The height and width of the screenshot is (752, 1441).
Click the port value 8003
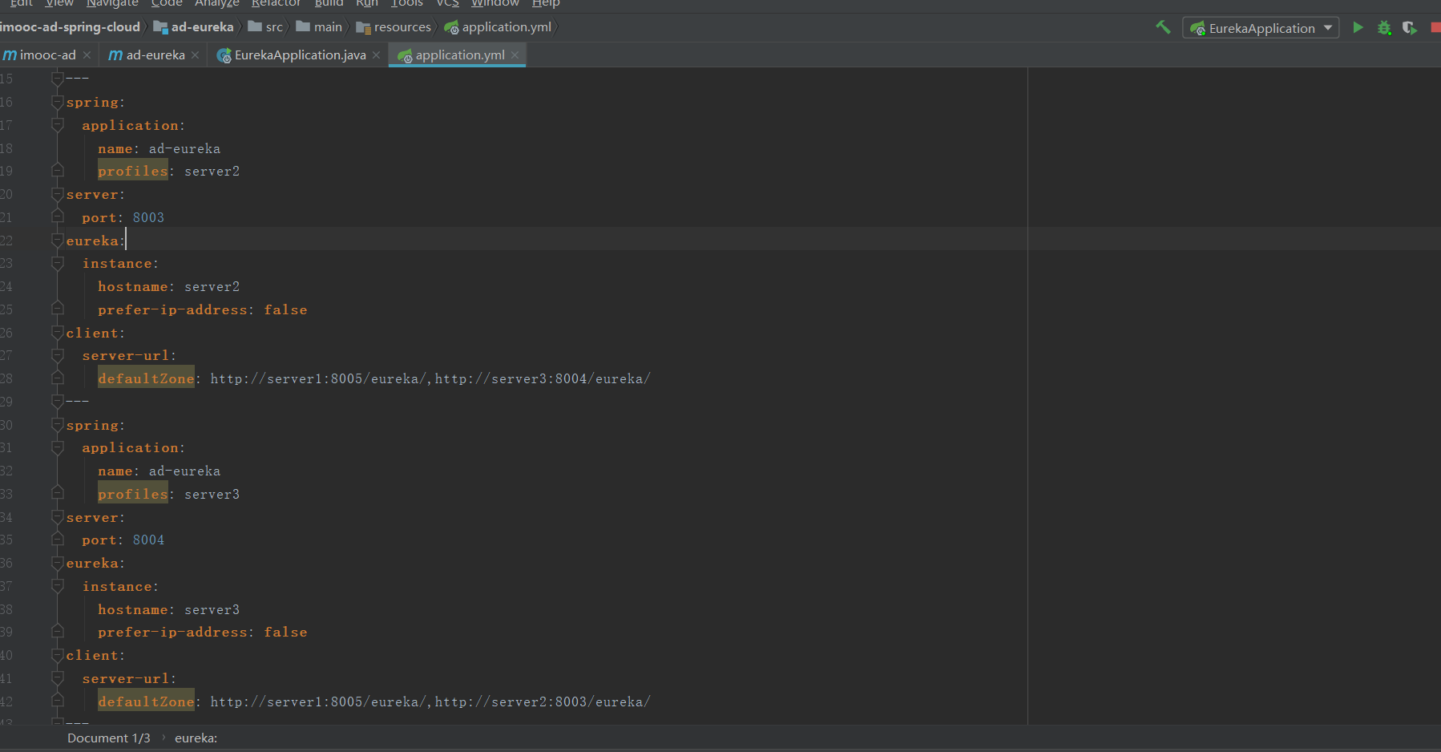pyautogui.click(x=148, y=218)
